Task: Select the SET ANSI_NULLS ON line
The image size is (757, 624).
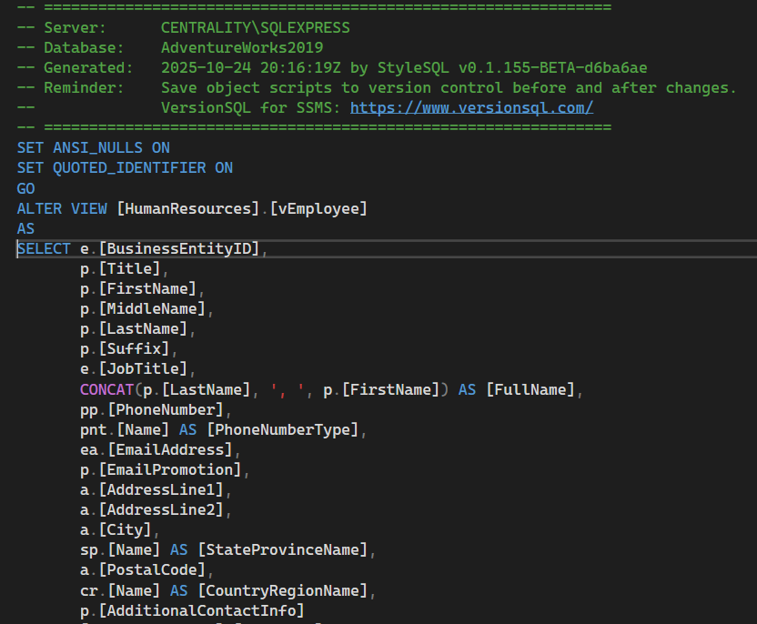Action: (91, 147)
